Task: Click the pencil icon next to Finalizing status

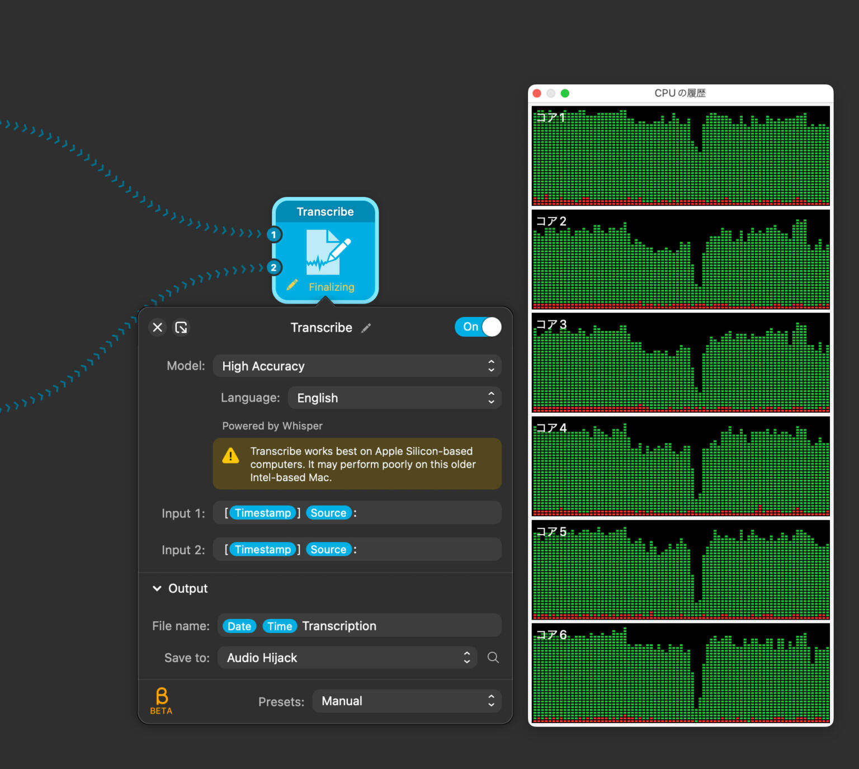Action: tap(292, 285)
